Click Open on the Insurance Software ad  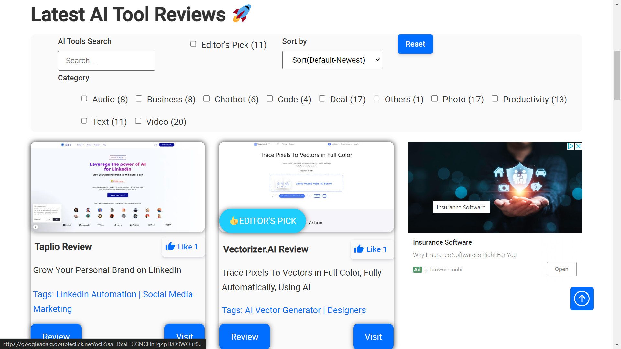(x=561, y=269)
